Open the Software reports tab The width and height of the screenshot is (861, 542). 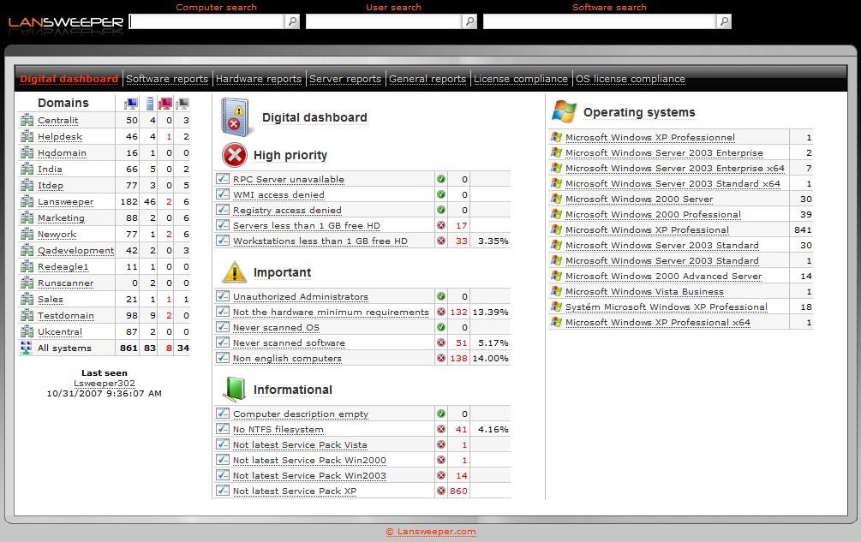(167, 79)
